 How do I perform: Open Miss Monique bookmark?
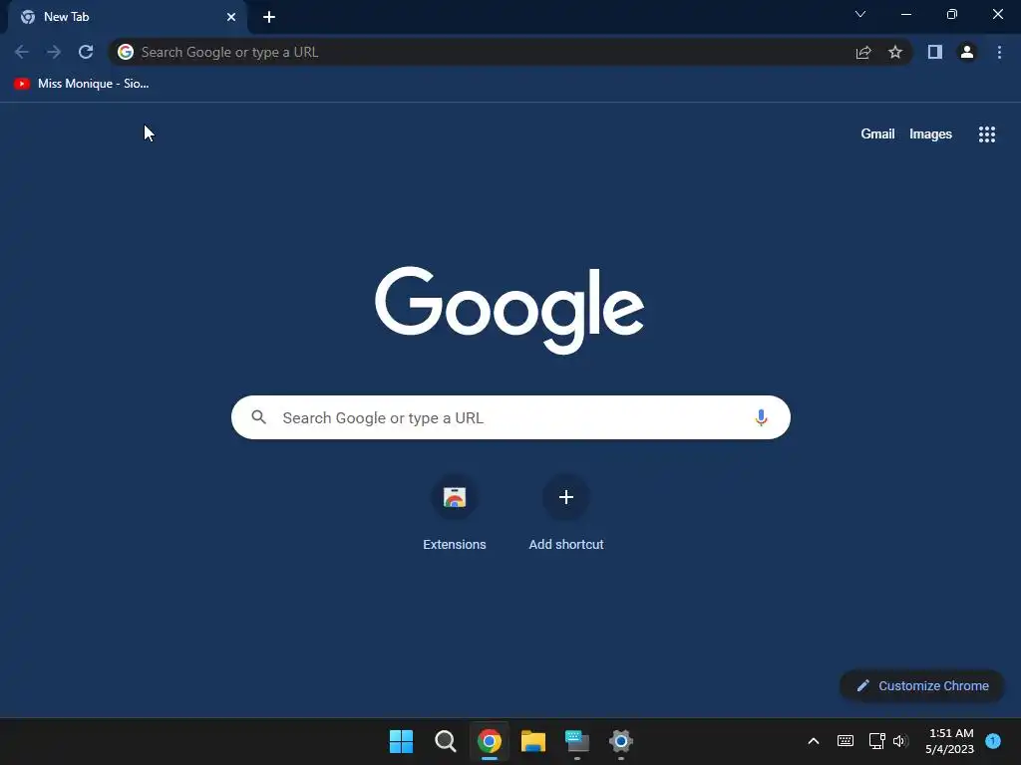[82, 84]
